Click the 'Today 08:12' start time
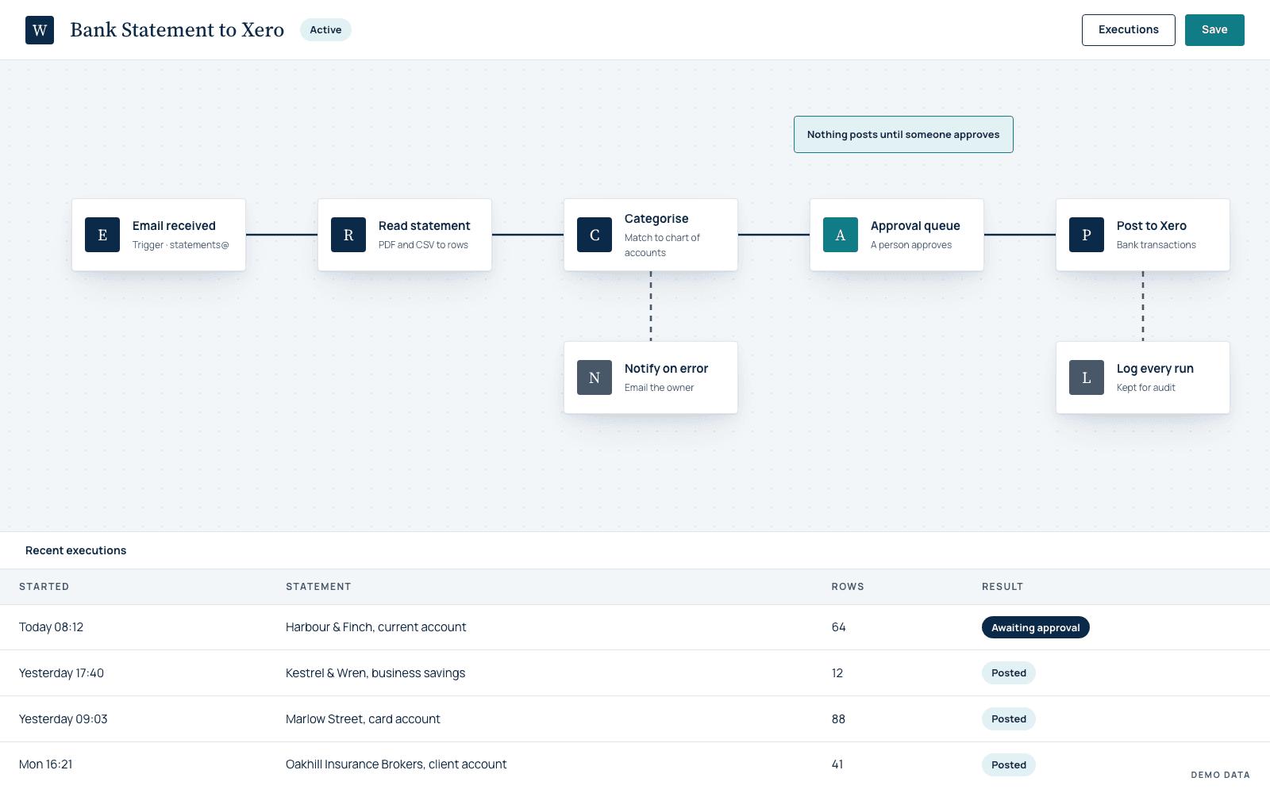 pyautogui.click(x=51, y=627)
